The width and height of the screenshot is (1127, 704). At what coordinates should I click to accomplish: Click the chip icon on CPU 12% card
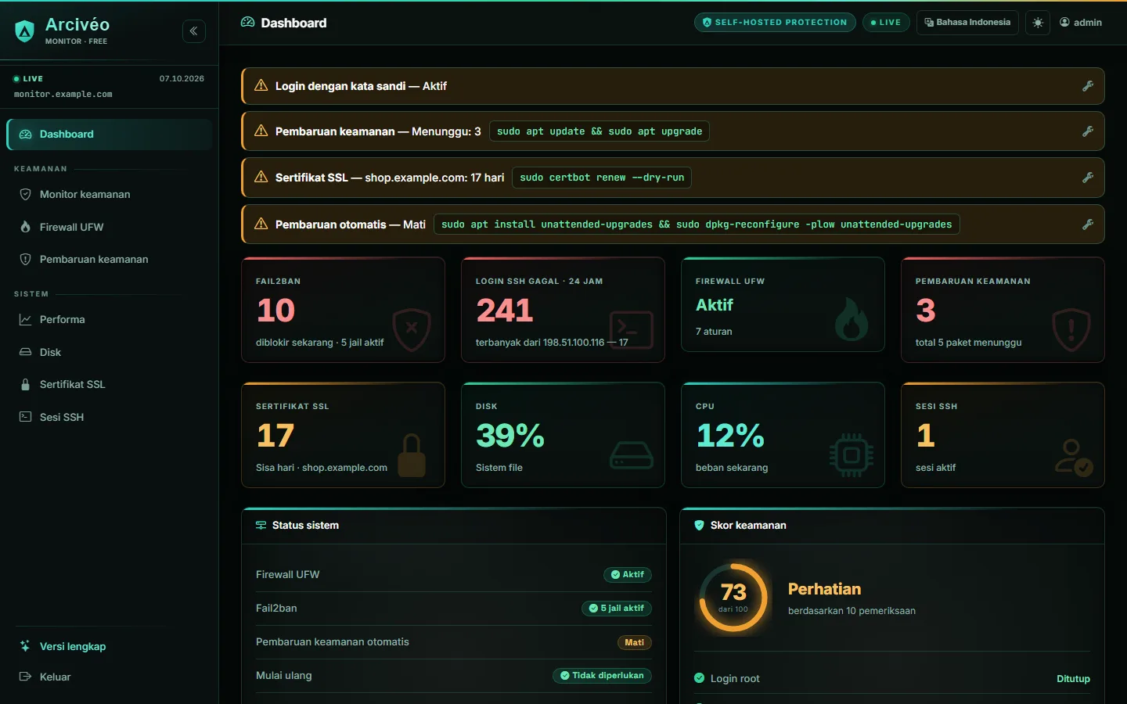point(852,454)
